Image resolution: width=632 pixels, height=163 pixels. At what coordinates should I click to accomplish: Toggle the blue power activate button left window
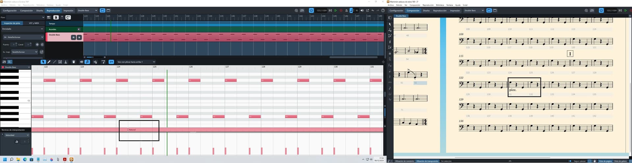(311, 11)
